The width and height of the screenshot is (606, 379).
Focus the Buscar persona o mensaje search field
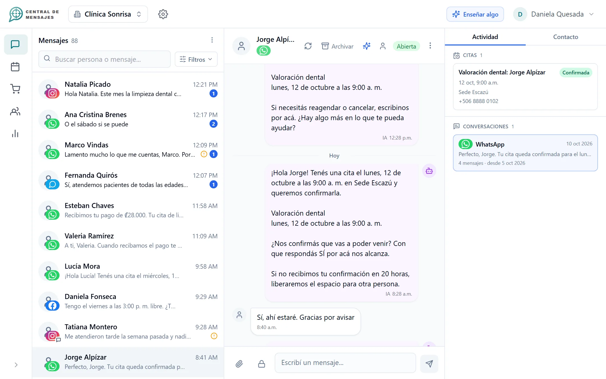[x=104, y=59]
